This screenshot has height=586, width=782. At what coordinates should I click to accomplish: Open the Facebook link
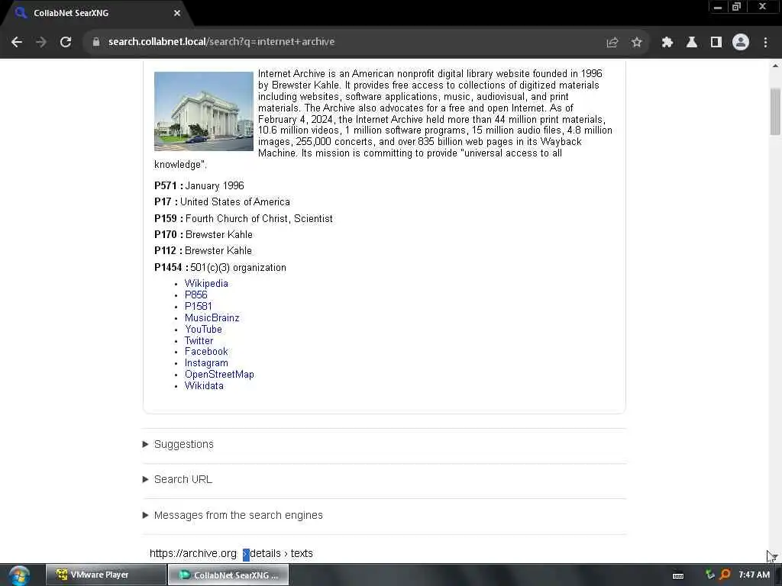tap(206, 351)
